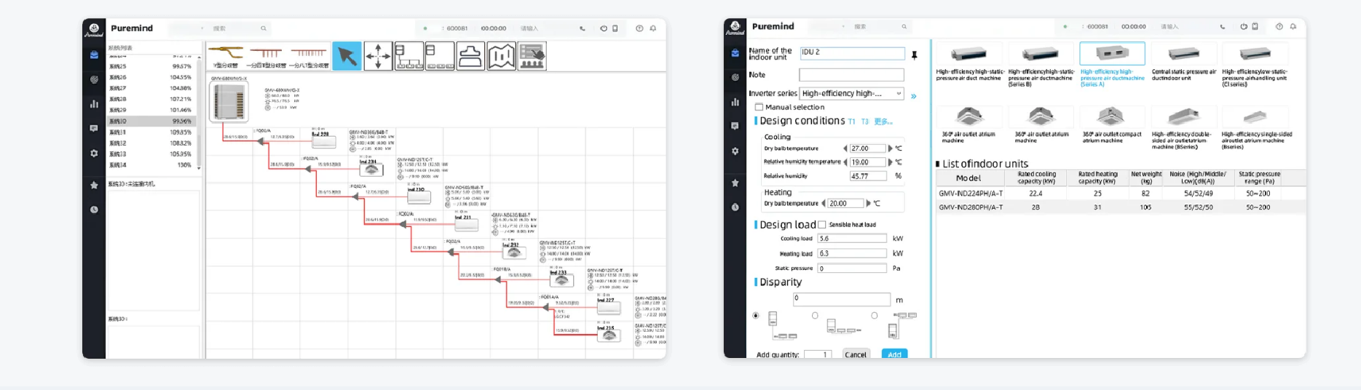Click the Y-type branch pipe tool
Viewport: 1361px width, 390px height.
(x=226, y=55)
